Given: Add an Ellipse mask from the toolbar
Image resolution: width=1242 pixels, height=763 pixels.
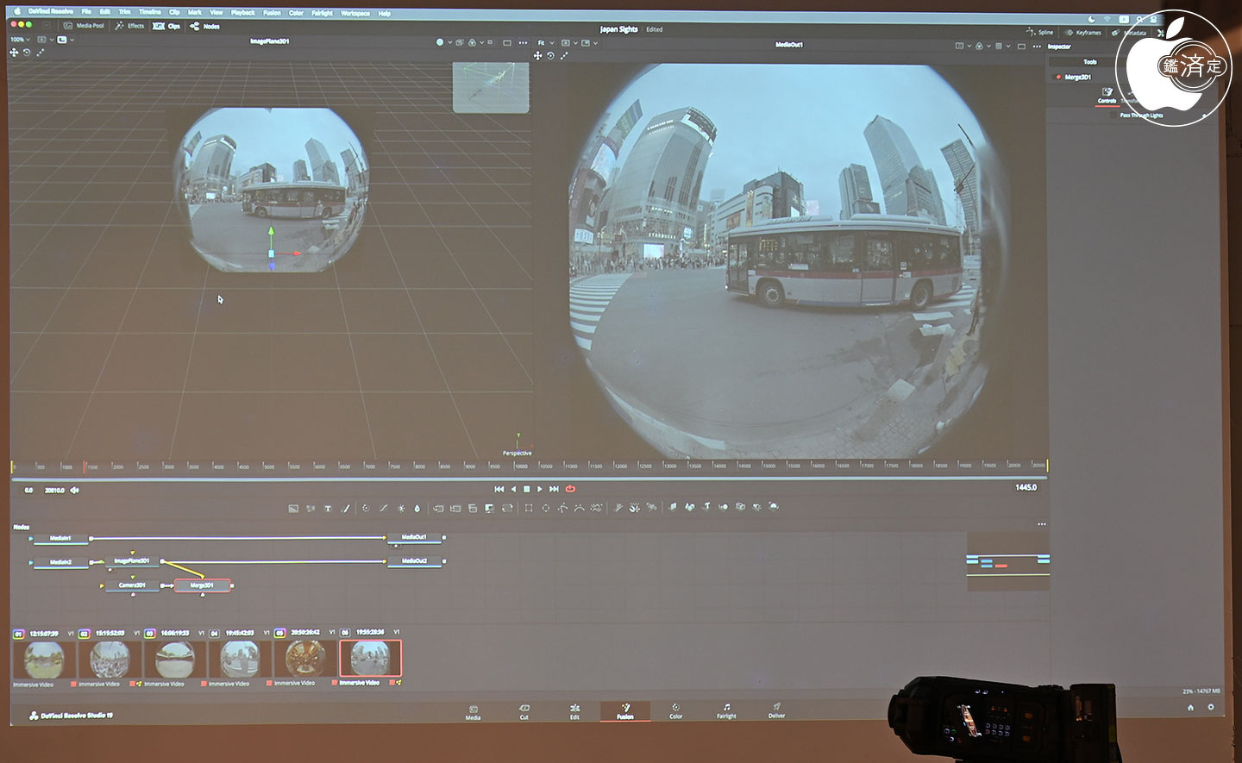Looking at the screenshot, I should 546,508.
